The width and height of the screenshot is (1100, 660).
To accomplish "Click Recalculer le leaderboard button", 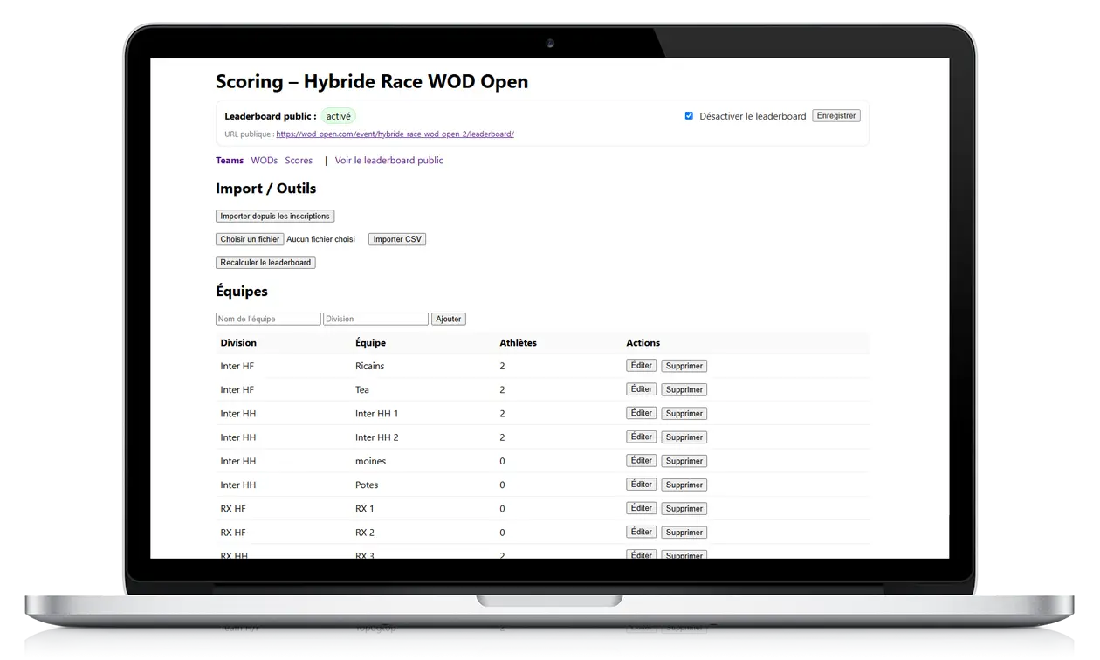I will (265, 262).
